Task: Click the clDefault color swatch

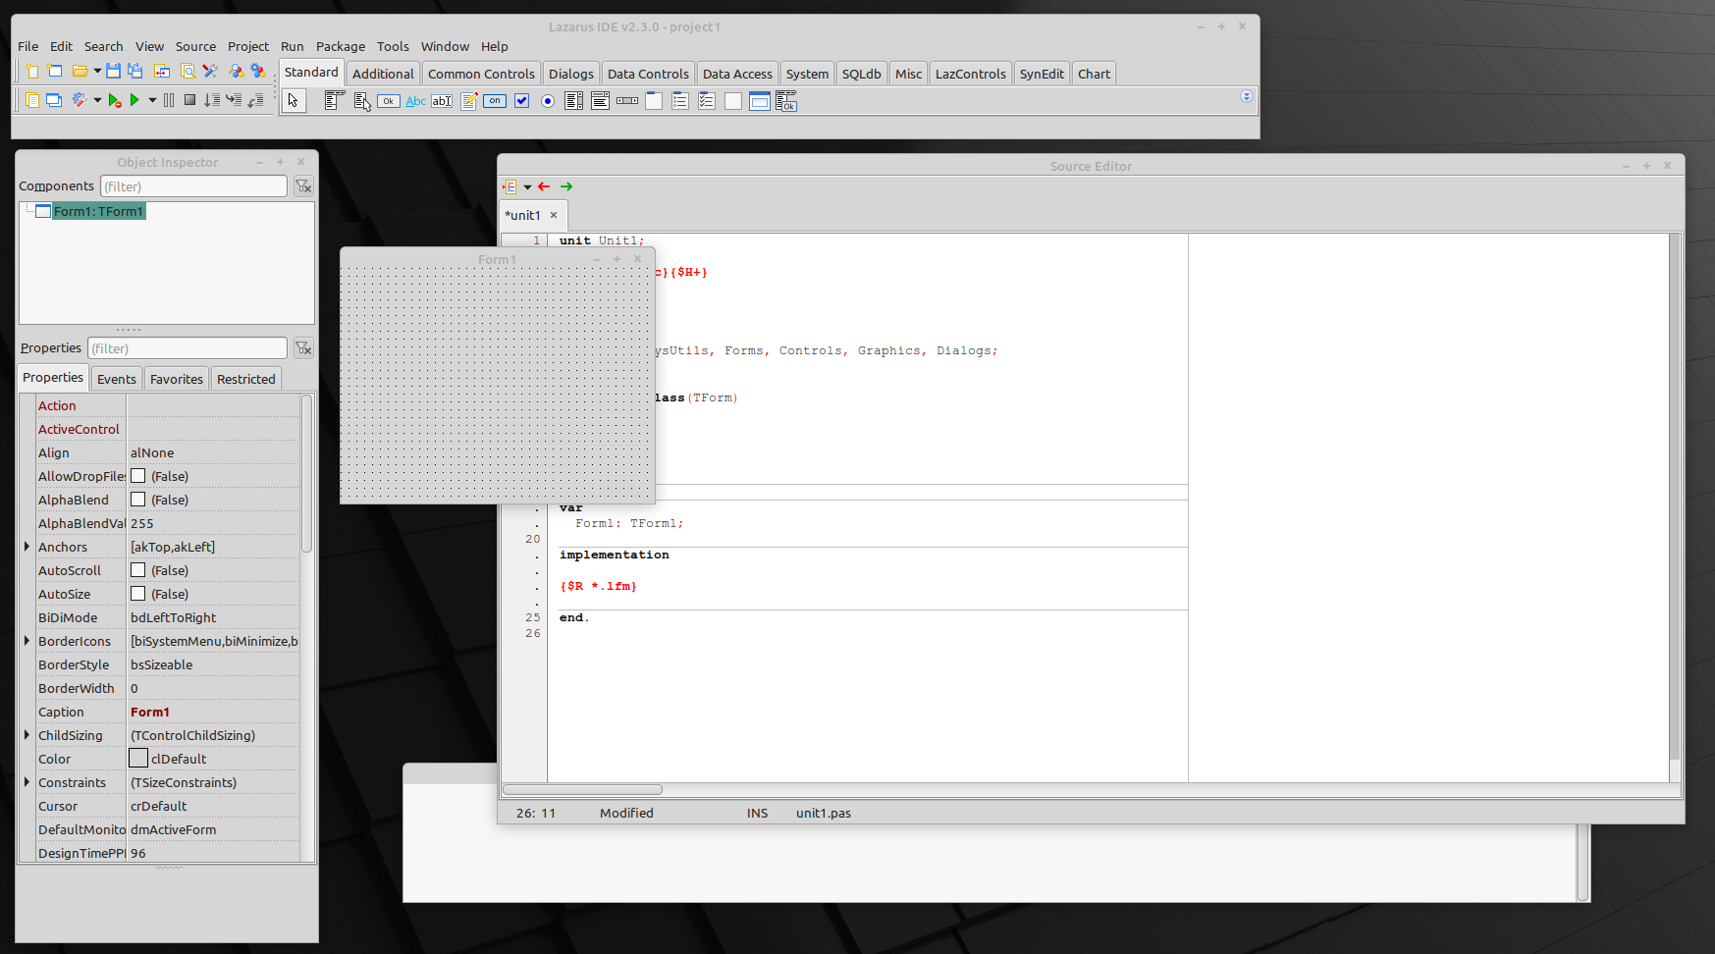Action: (138, 759)
